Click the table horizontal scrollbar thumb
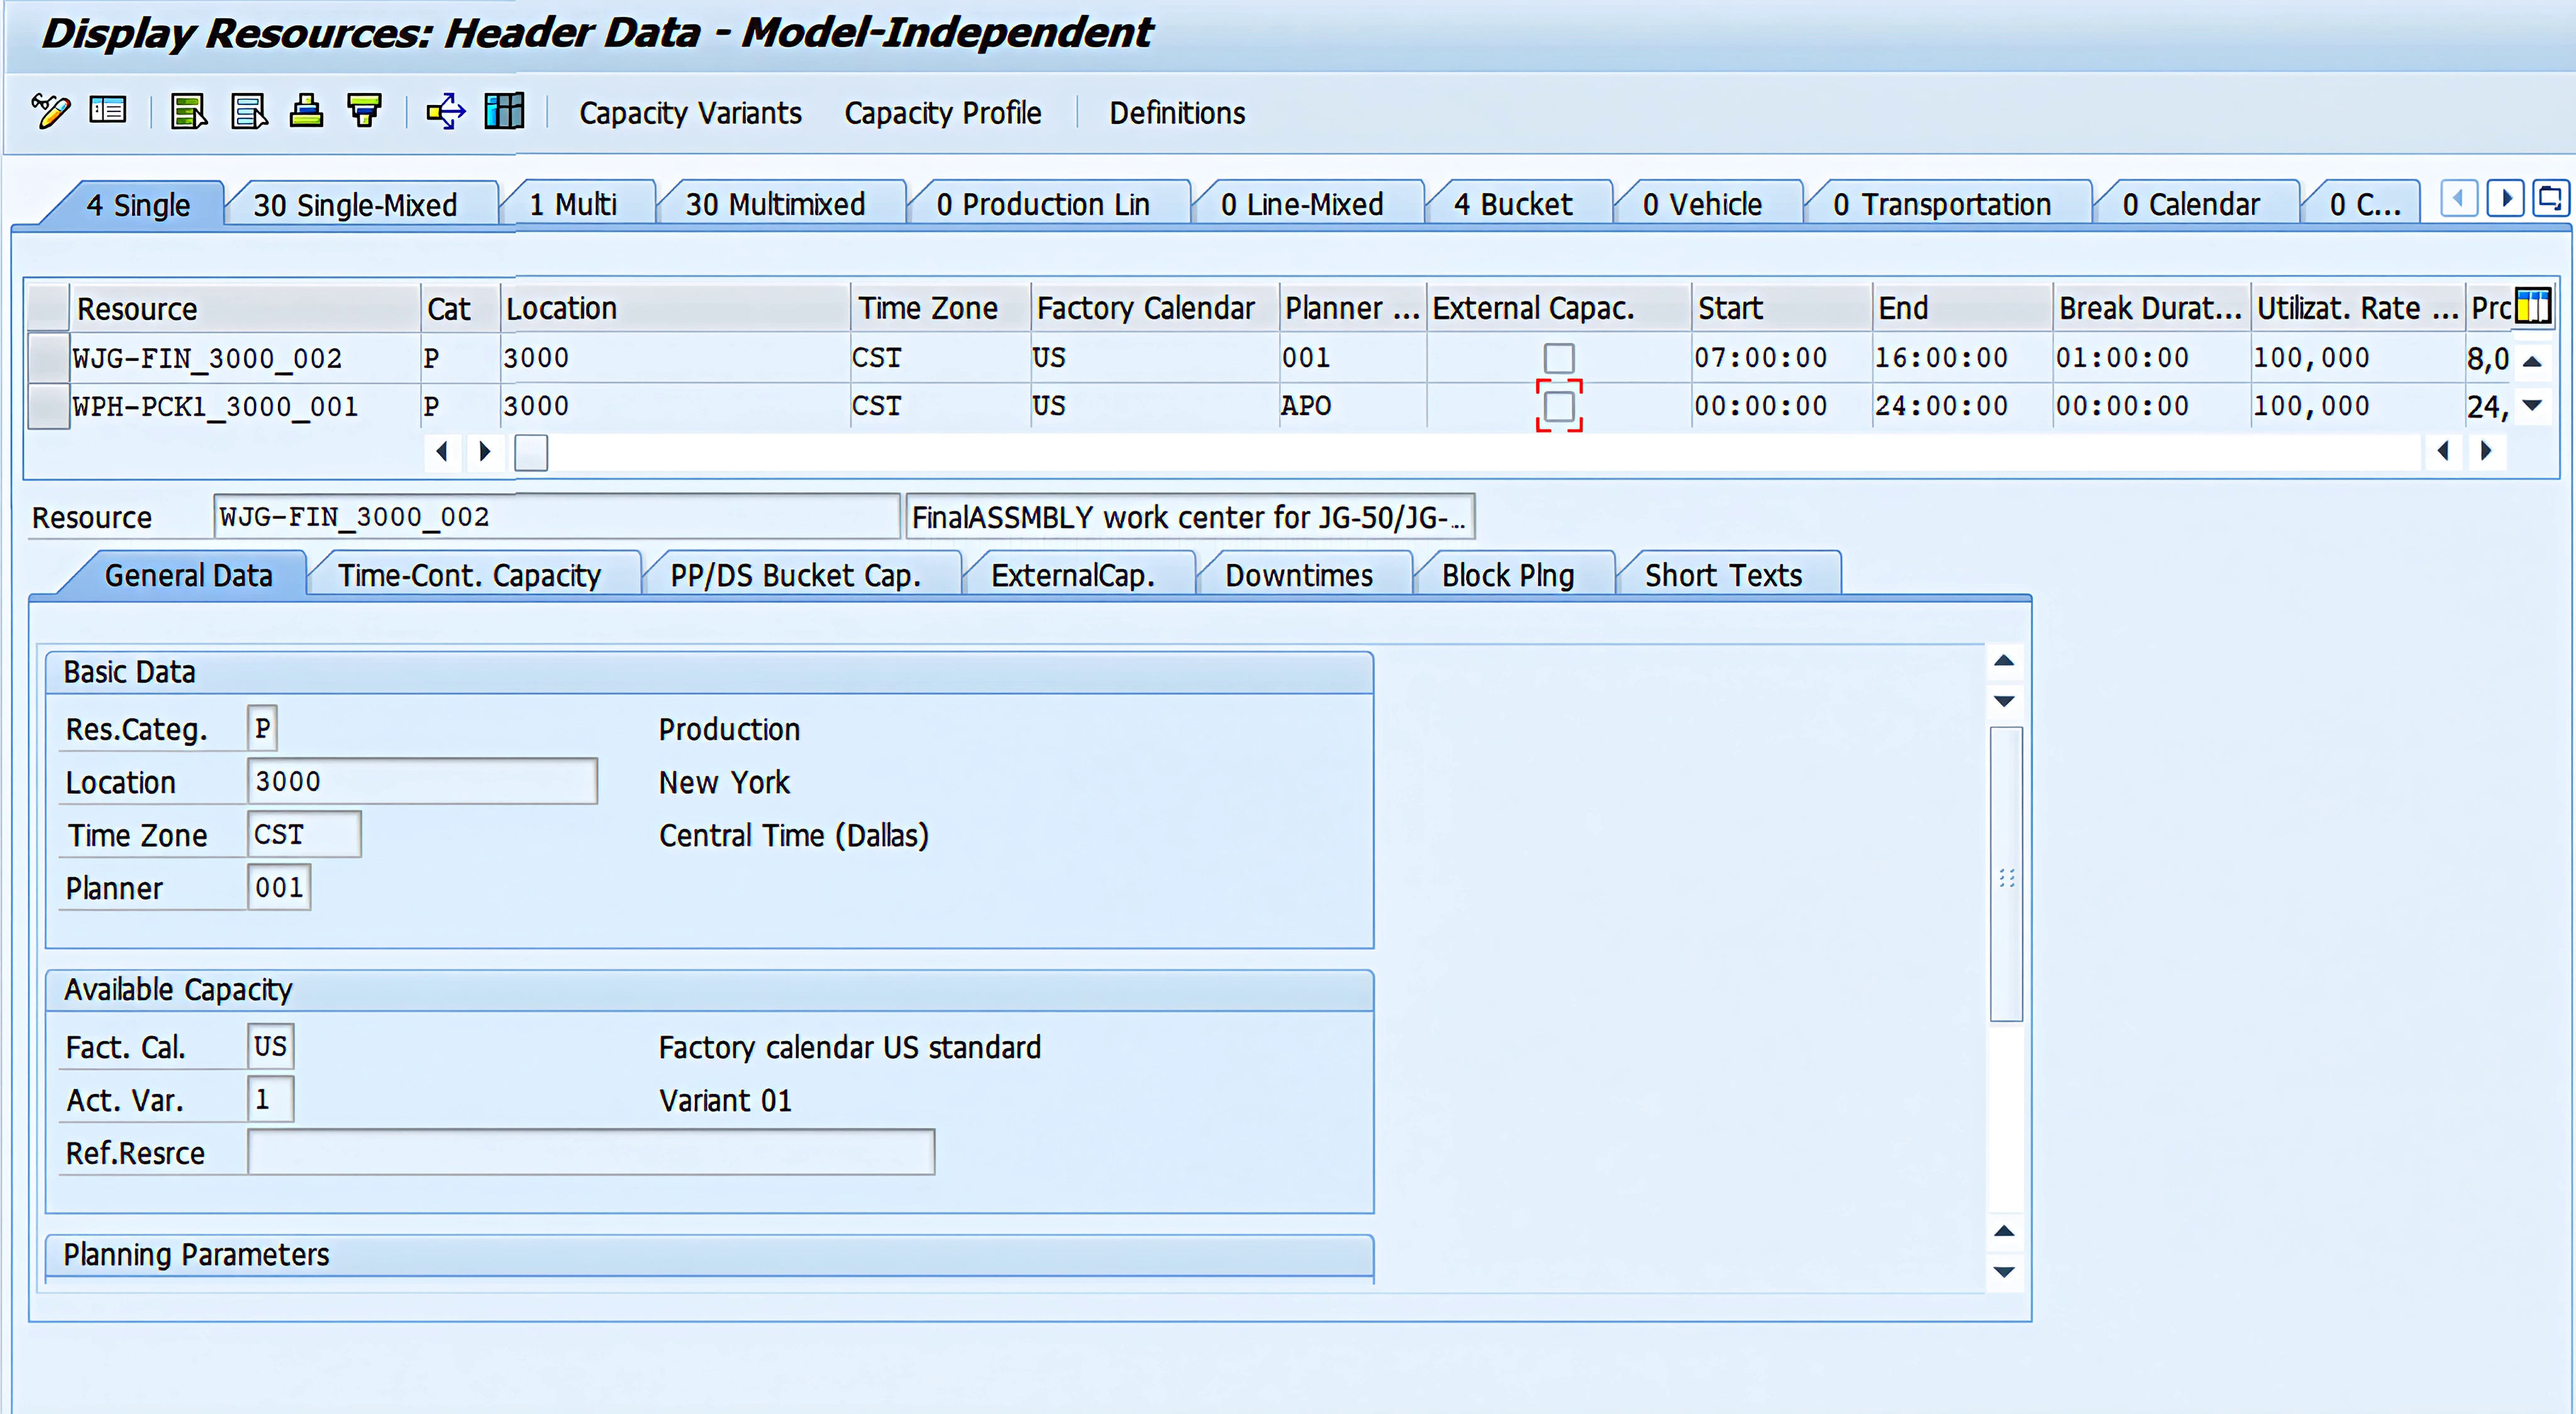This screenshot has height=1414, width=2576. [531, 452]
